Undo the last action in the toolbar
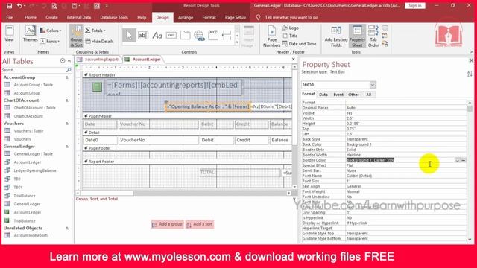The width and height of the screenshot is (477, 268). pos(19,6)
